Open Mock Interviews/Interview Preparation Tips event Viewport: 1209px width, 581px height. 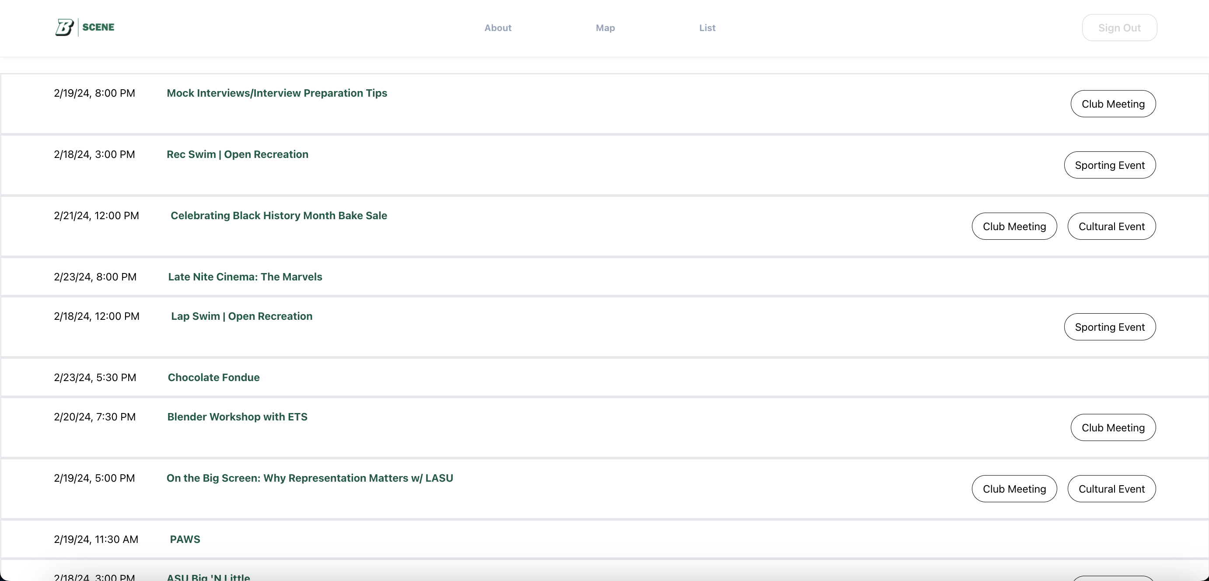(x=277, y=93)
